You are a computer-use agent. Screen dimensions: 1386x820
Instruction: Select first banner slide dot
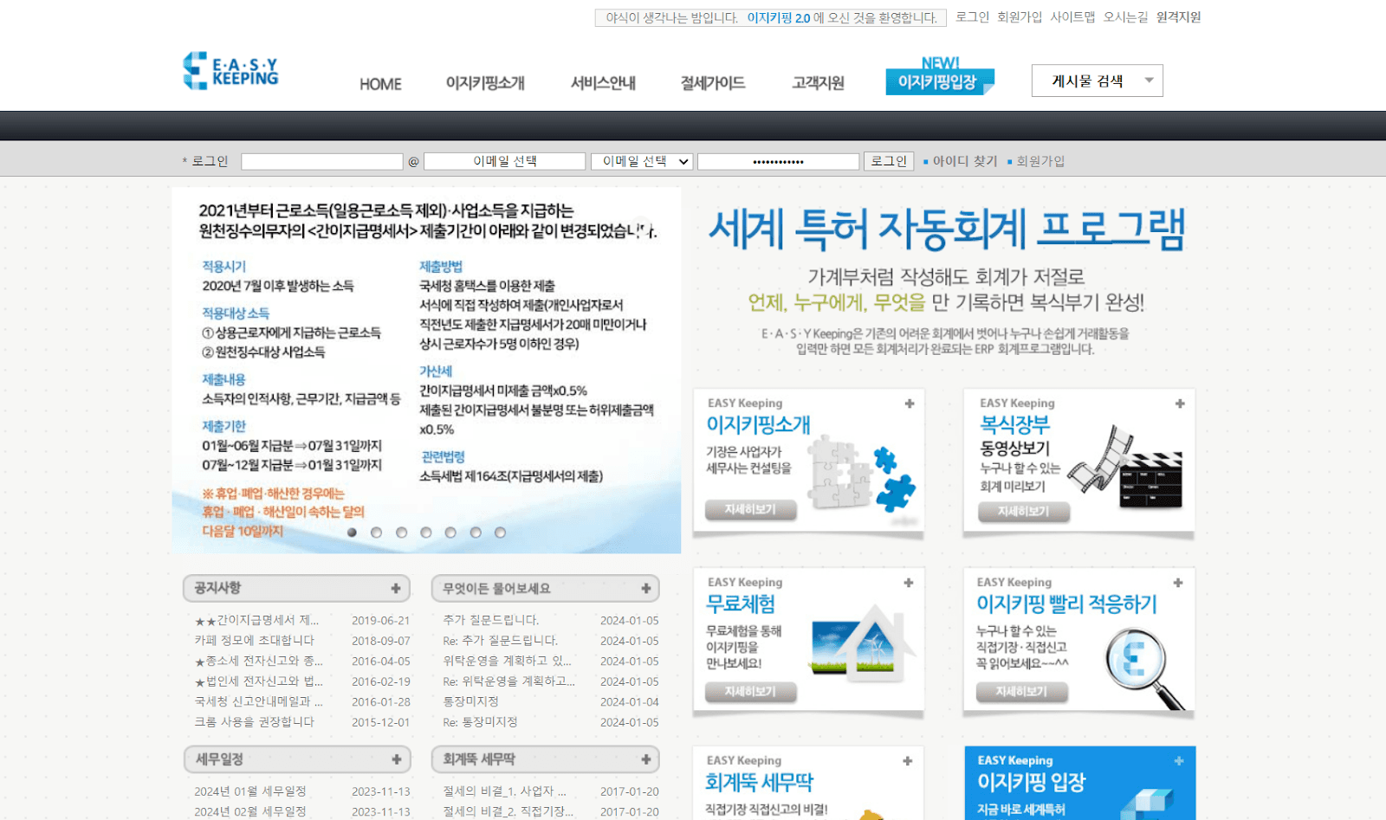352,533
